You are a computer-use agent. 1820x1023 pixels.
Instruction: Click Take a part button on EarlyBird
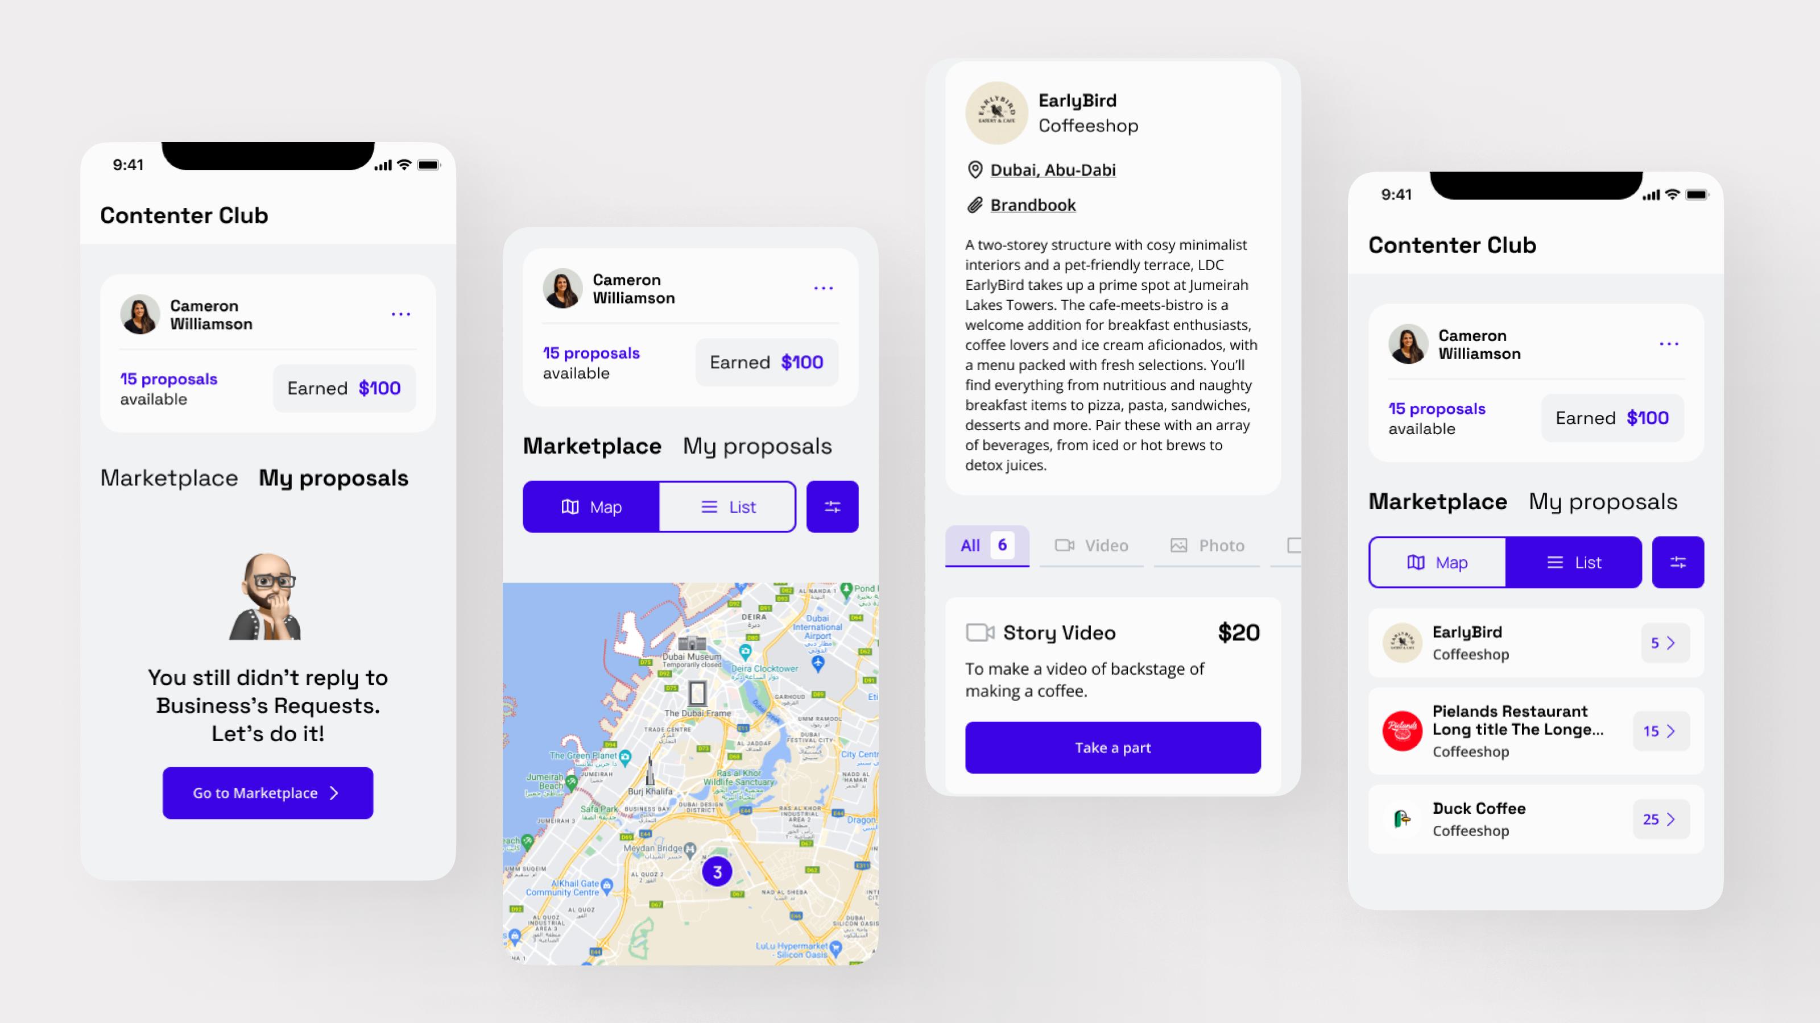pos(1112,747)
